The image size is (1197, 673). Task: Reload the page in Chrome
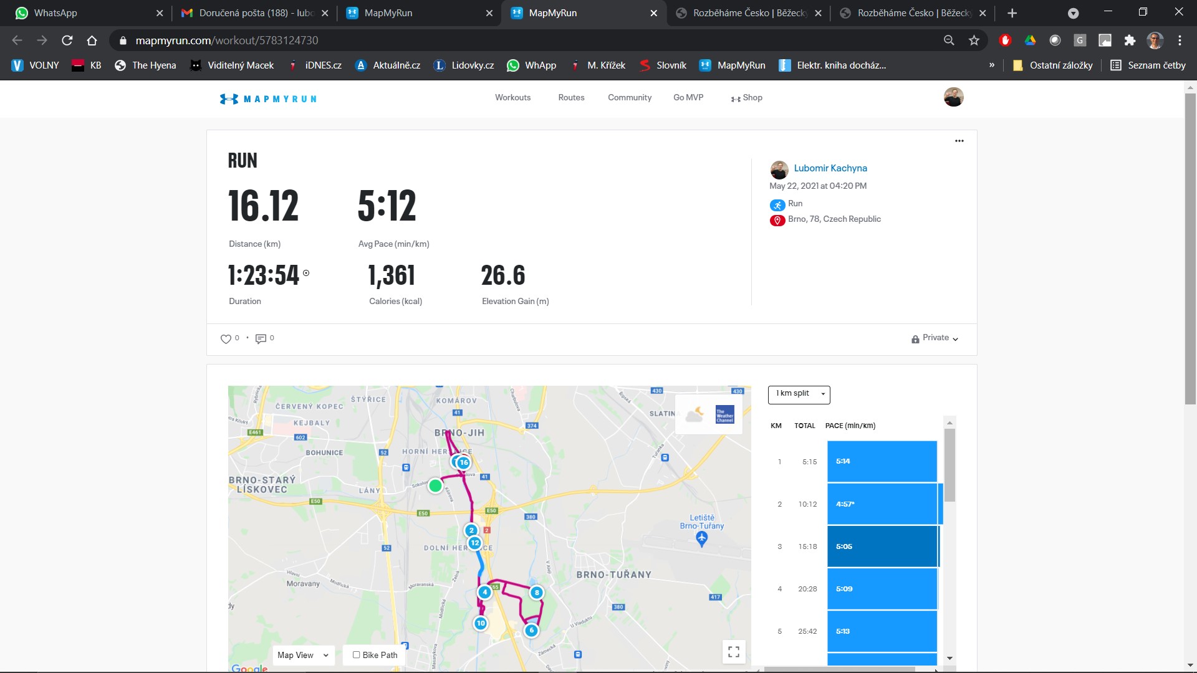pos(67,41)
